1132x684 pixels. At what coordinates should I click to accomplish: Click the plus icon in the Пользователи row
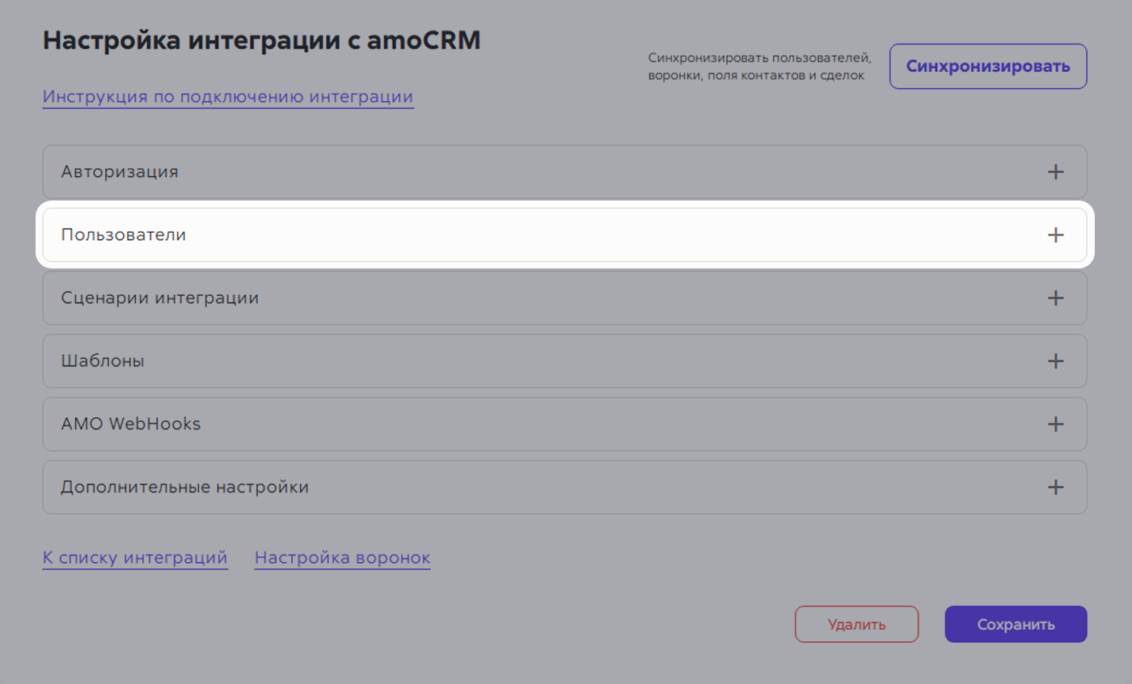pos(1055,235)
